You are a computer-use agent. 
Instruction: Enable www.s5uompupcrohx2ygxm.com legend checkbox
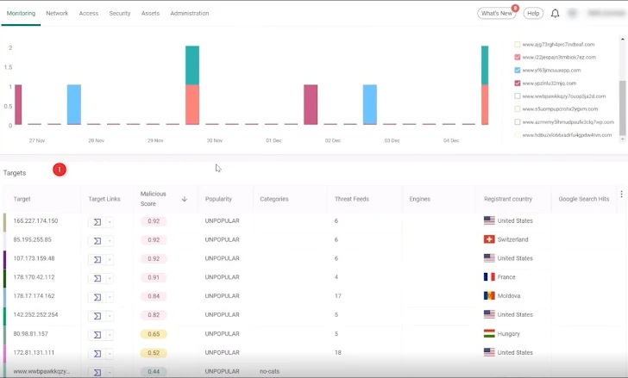pyautogui.click(x=517, y=109)
